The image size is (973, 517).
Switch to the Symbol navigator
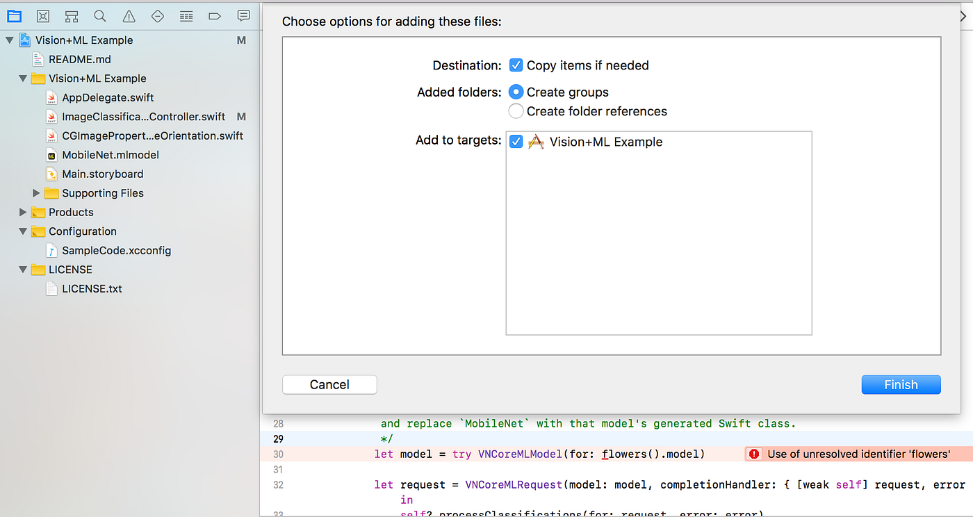point(72,16)
